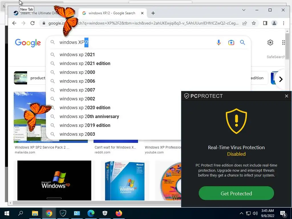Open Google quick settings gear

[270, 42]
